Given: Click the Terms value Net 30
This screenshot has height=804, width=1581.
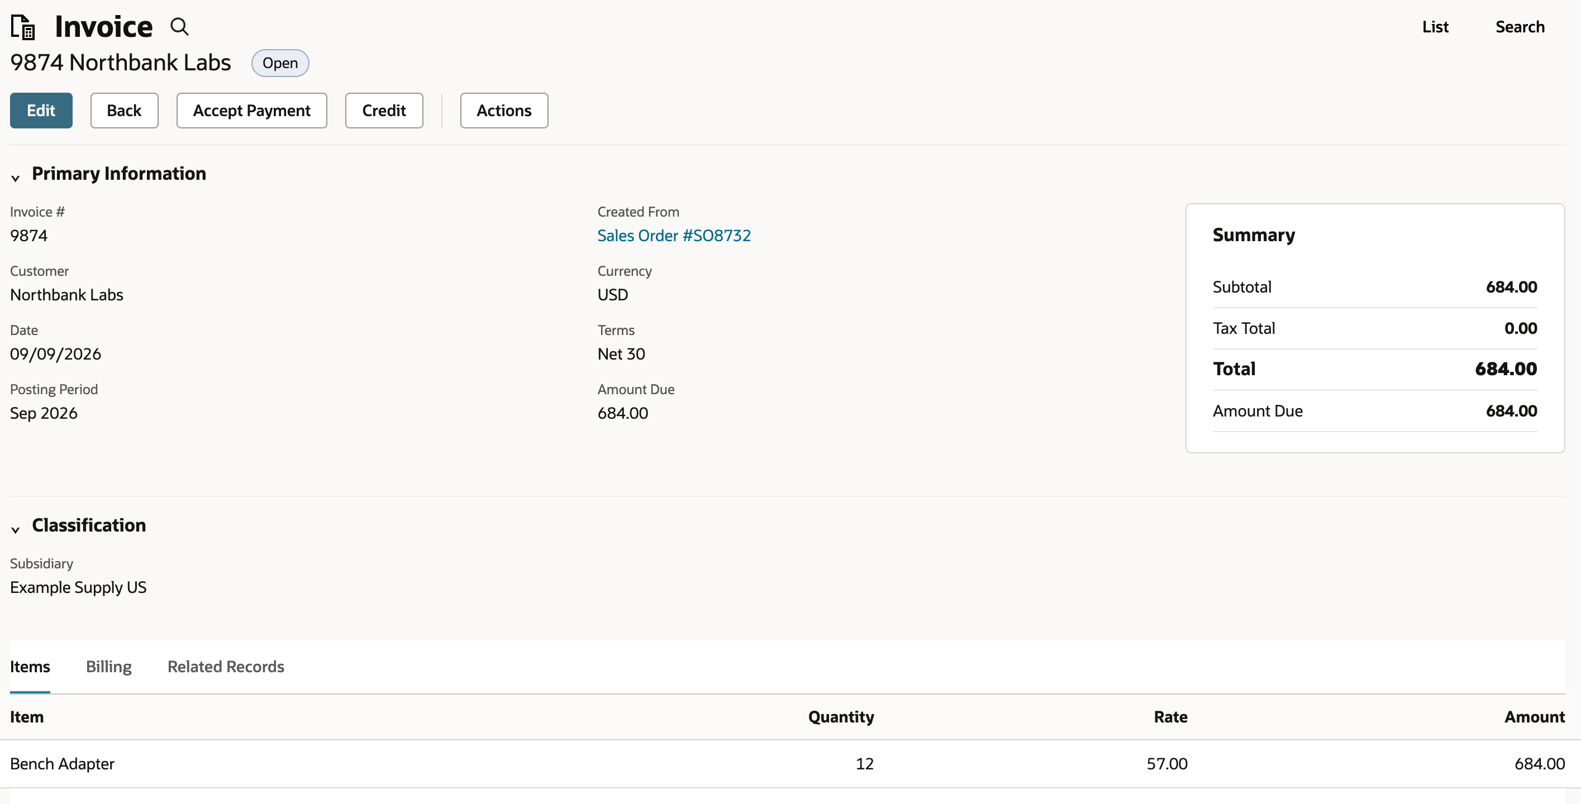Looking at the screenshot, I should coord(621,354).
